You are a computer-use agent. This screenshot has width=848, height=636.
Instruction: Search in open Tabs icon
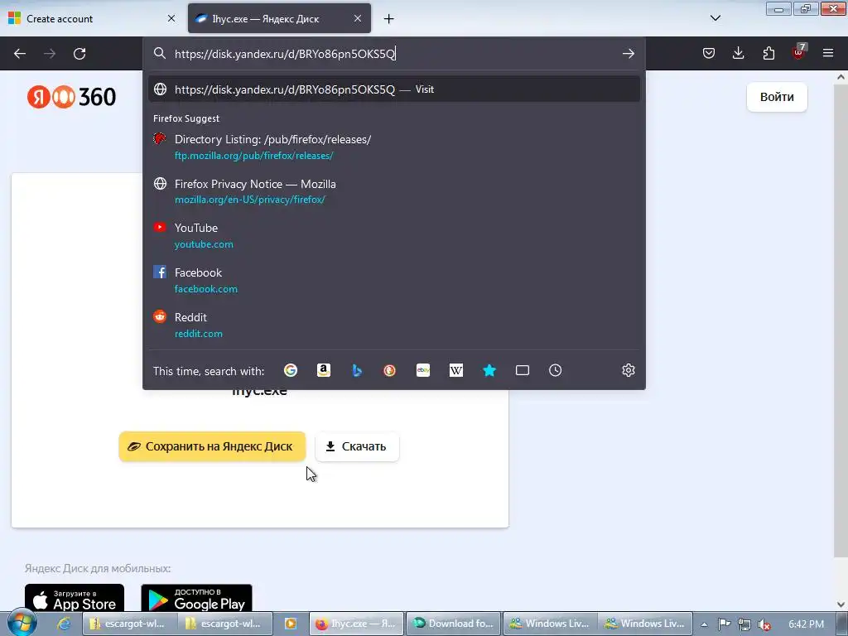(x=523, y=370)
